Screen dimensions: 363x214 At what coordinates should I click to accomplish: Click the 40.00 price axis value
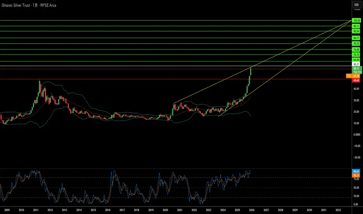[356, 89]
